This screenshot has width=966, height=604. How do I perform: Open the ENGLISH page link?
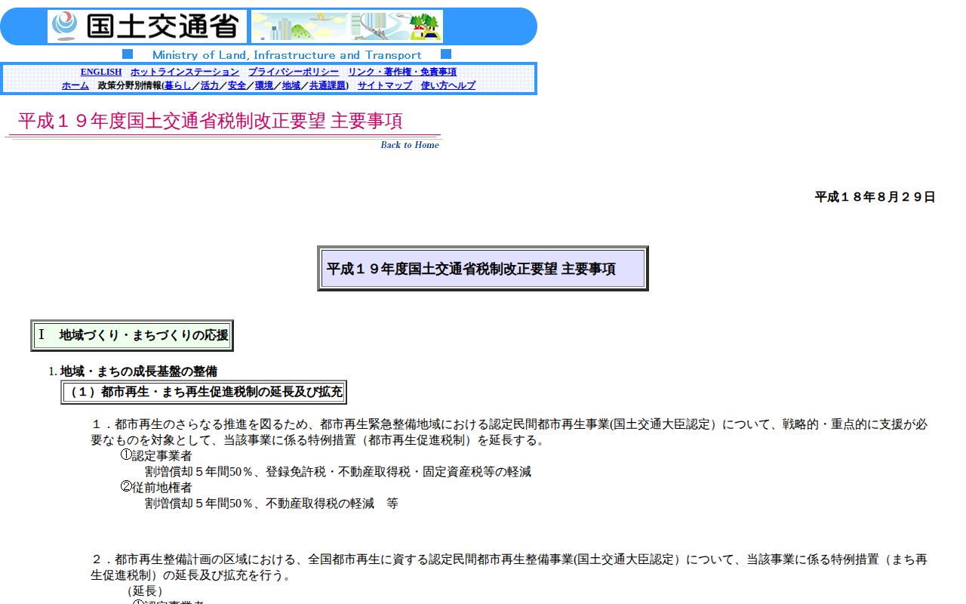coord(101,72)
